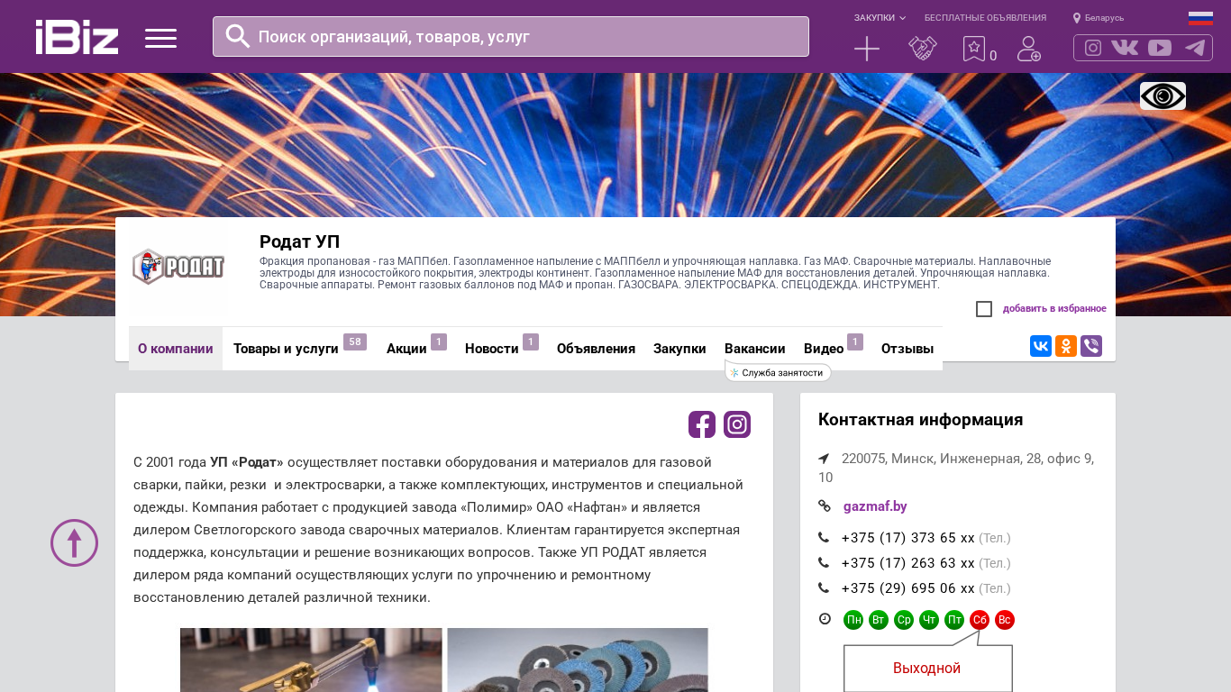Switch to the Объявления tab

point(596,349)
